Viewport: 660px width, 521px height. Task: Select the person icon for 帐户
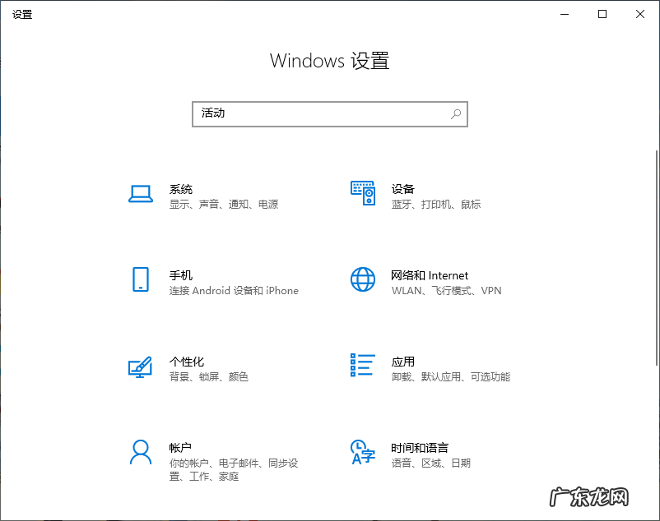(140, 453)
